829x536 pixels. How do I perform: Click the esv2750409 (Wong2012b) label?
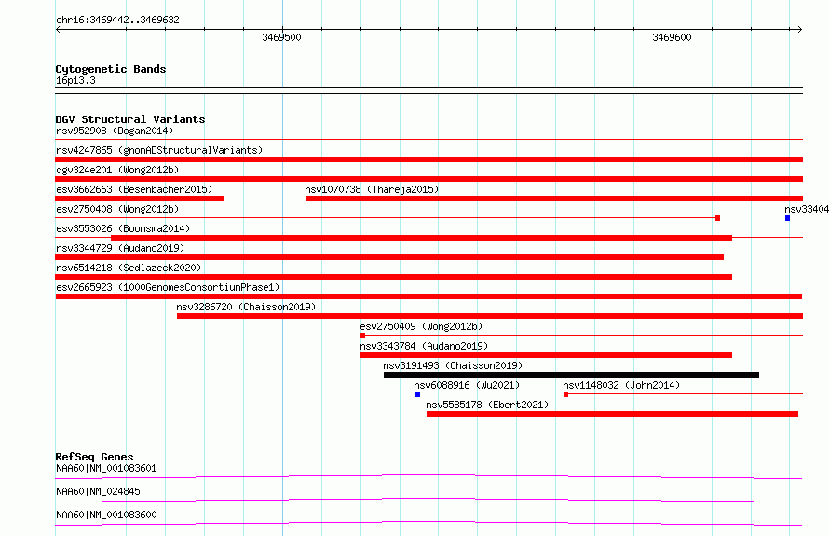[421, 326]
